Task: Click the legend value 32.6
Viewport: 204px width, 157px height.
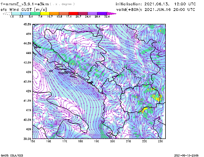Action: (x=107, y=17)
